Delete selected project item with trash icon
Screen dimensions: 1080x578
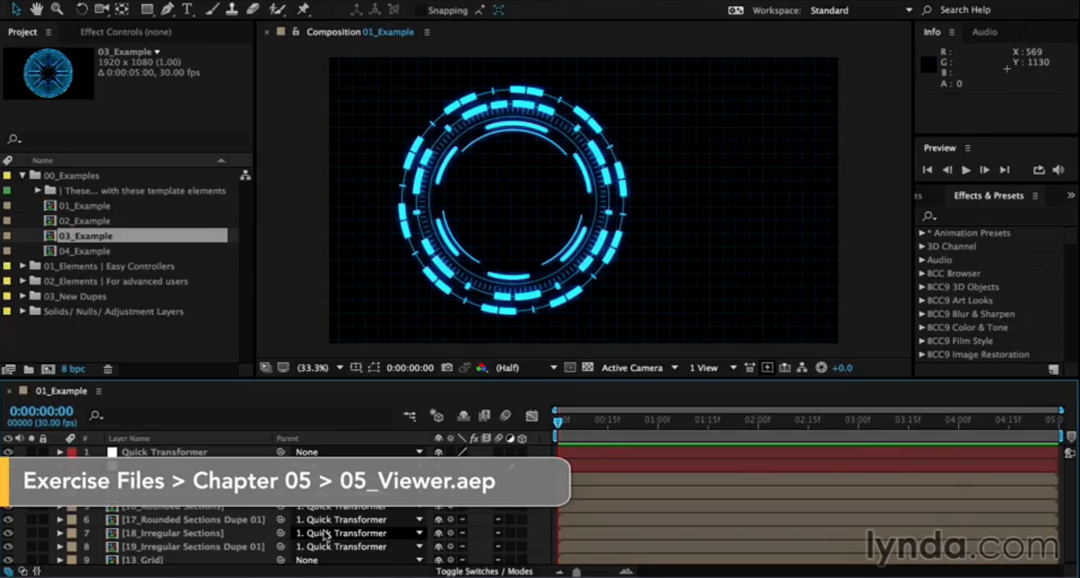coord(107,369)
